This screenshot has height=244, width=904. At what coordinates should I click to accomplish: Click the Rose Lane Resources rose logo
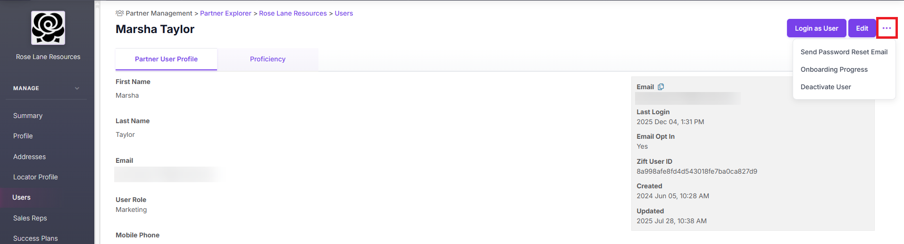(48, 28)
